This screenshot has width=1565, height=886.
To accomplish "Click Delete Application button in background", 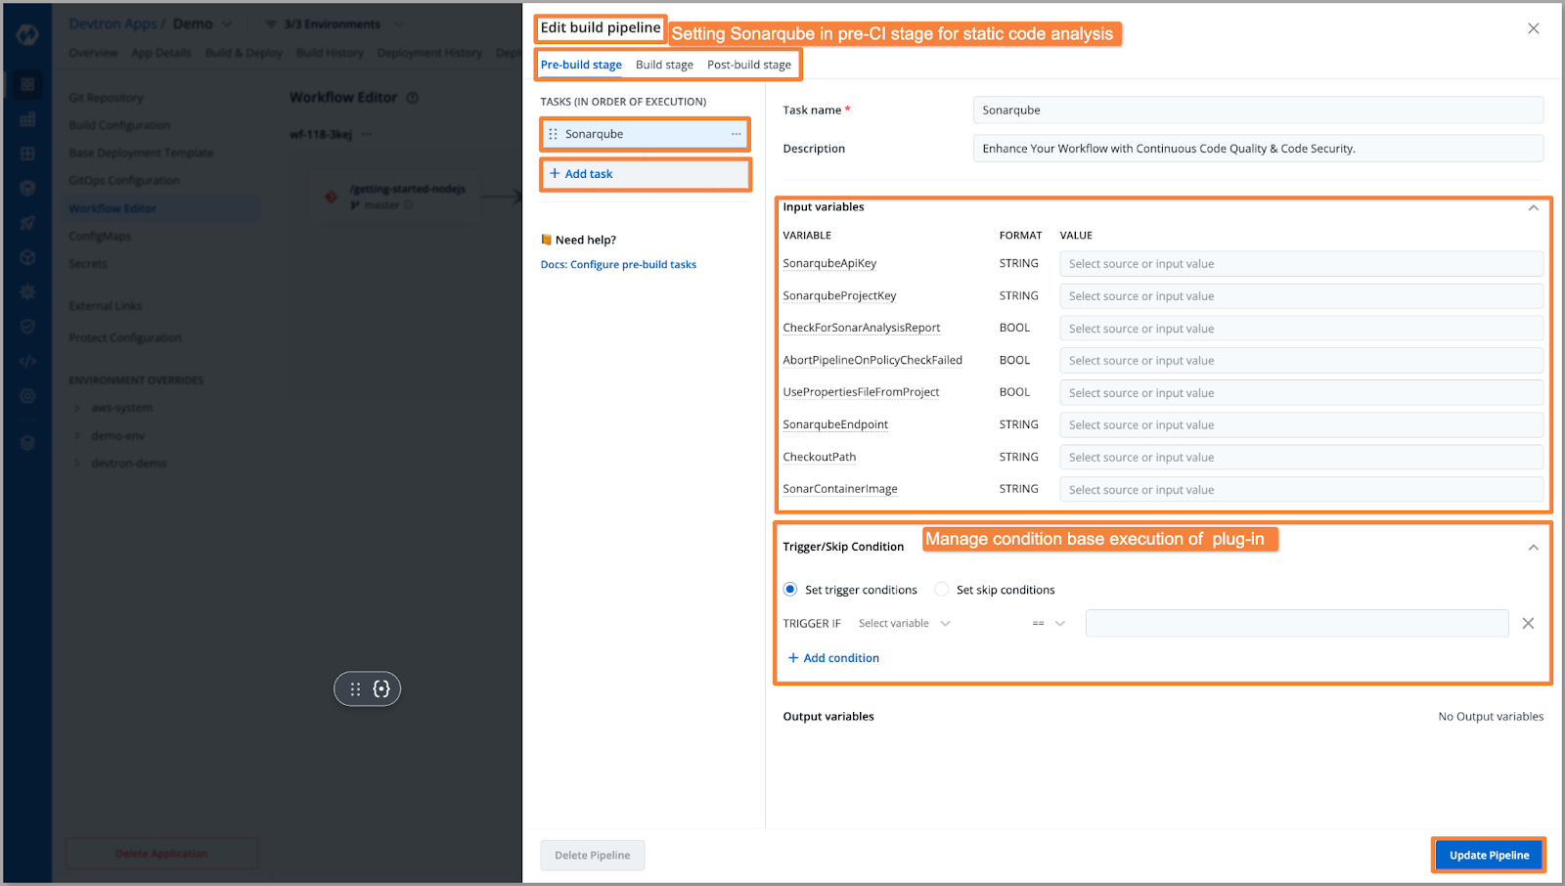I will tap(161, 854).
